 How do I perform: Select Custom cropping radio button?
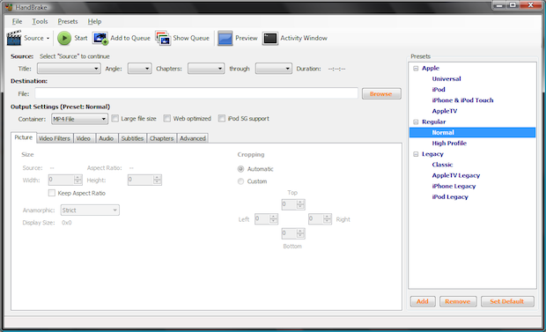pos(240,181)
